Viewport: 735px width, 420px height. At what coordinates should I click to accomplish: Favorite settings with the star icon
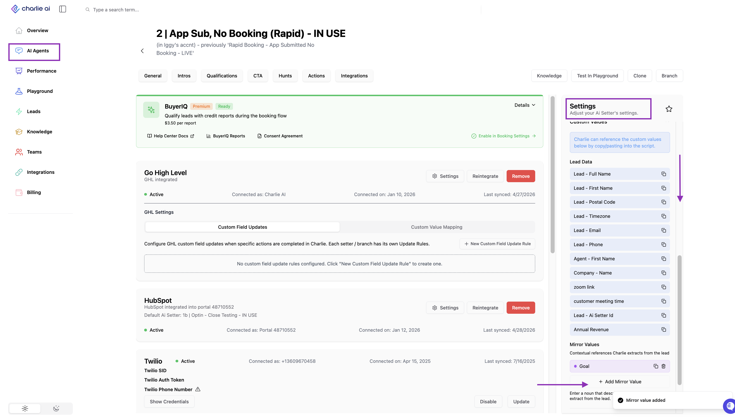pos(669,109)
